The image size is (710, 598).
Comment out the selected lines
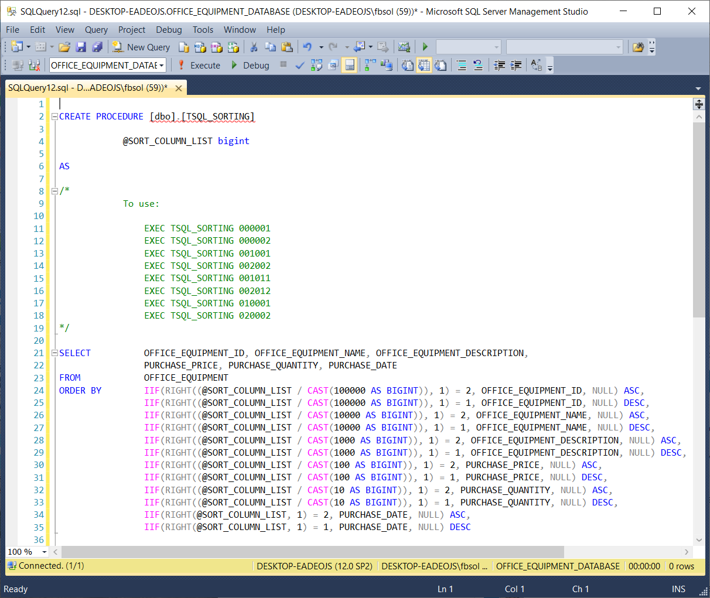click(x=462, y=65)
